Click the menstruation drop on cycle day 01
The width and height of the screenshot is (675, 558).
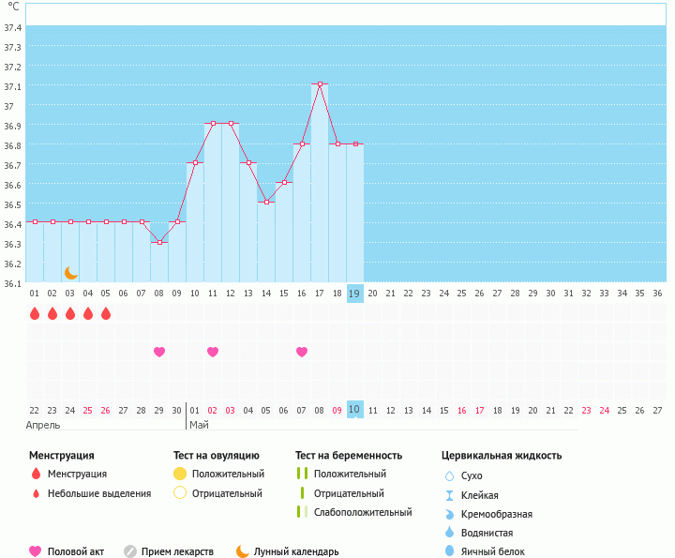[x=35, y=313]
